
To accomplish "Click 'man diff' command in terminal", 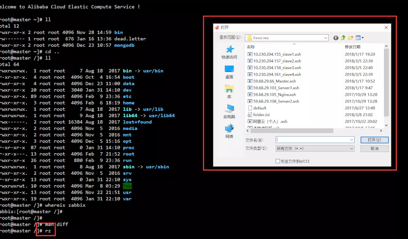I will point(56,224).
